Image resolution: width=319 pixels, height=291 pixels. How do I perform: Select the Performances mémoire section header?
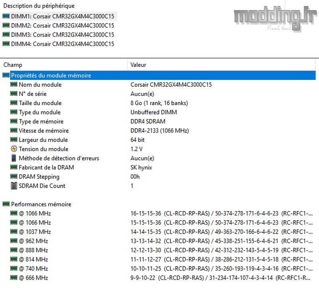[x=41, y=204]
